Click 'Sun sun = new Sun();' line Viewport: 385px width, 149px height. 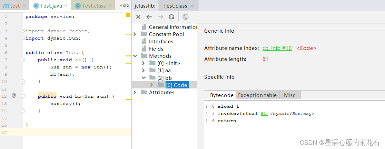81,67
